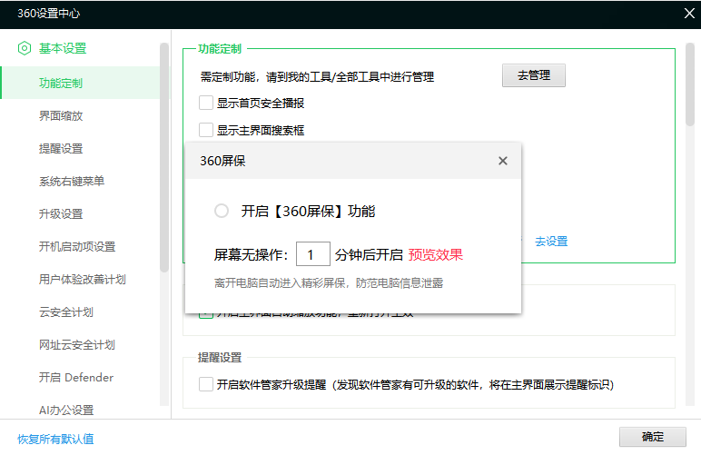The image size is (701, 455).
Task: Open 开启 Defender settings item
Action: pos(76,378)
